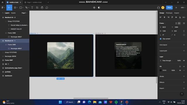Set frame orientation to landscape
The height and width of the screenshot is (105, 187).
pos(179,23)
